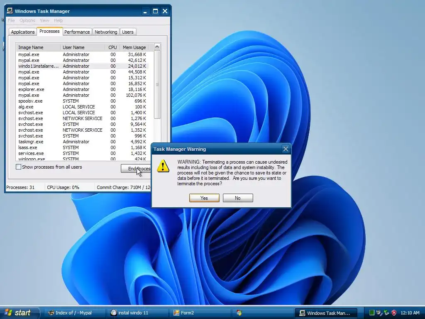Image resolution: width=425 pixels, height=319 pixels.
Task: Click the red security shield tray icon
Action: click(394, 313)
